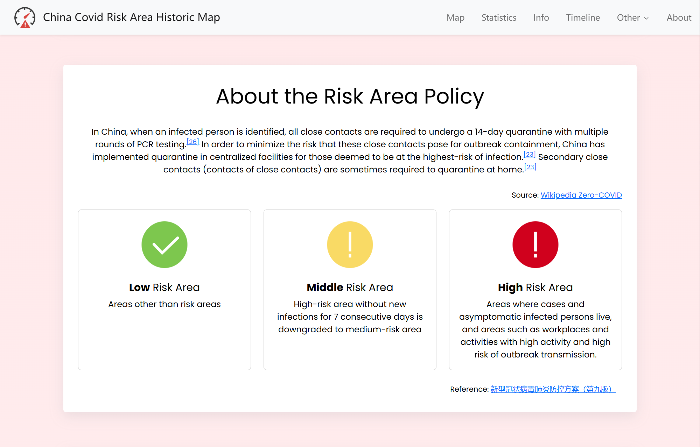This screenshot has height=447, width=700.
Task: Open the Map page in navbar
Action: tap(455, 17)
